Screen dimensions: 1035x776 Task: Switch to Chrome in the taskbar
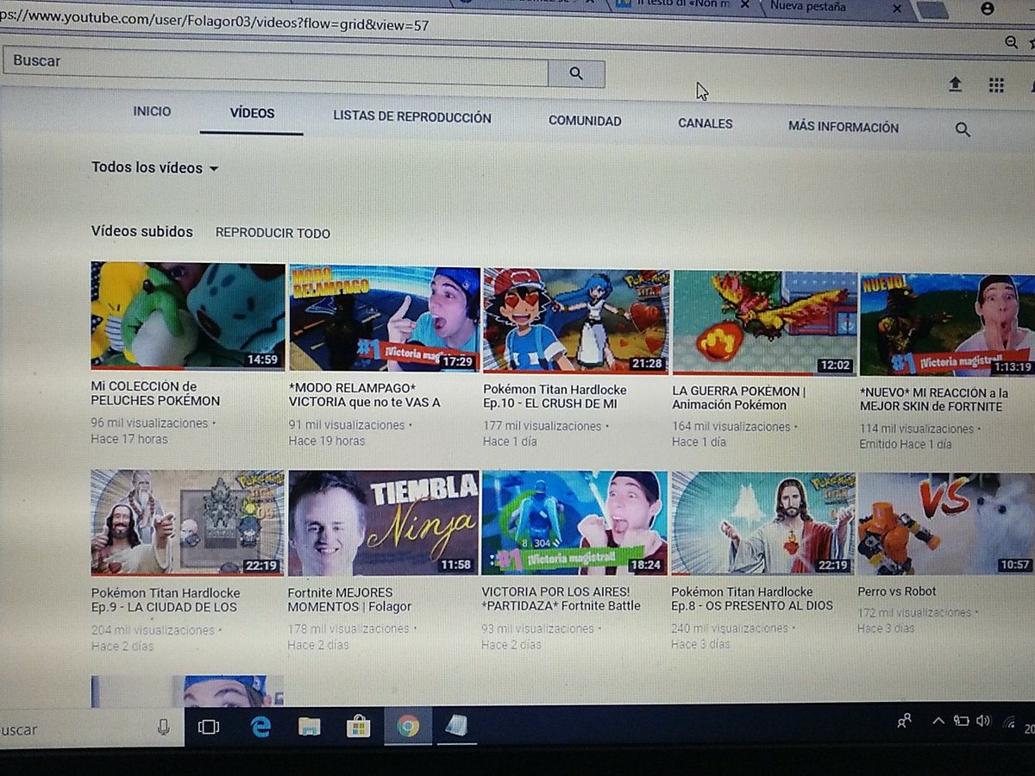click(x=408, y=727)
